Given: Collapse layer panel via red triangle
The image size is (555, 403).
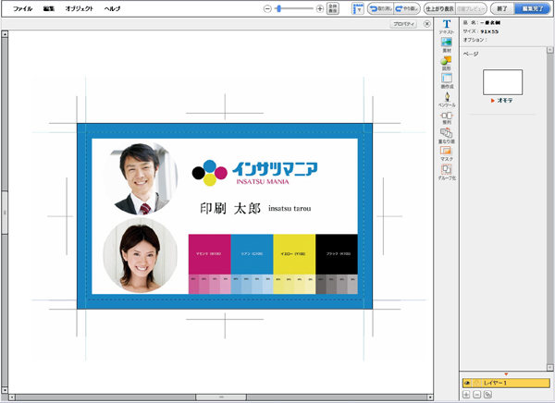Looking at the screenshot, I should [506, 374].
